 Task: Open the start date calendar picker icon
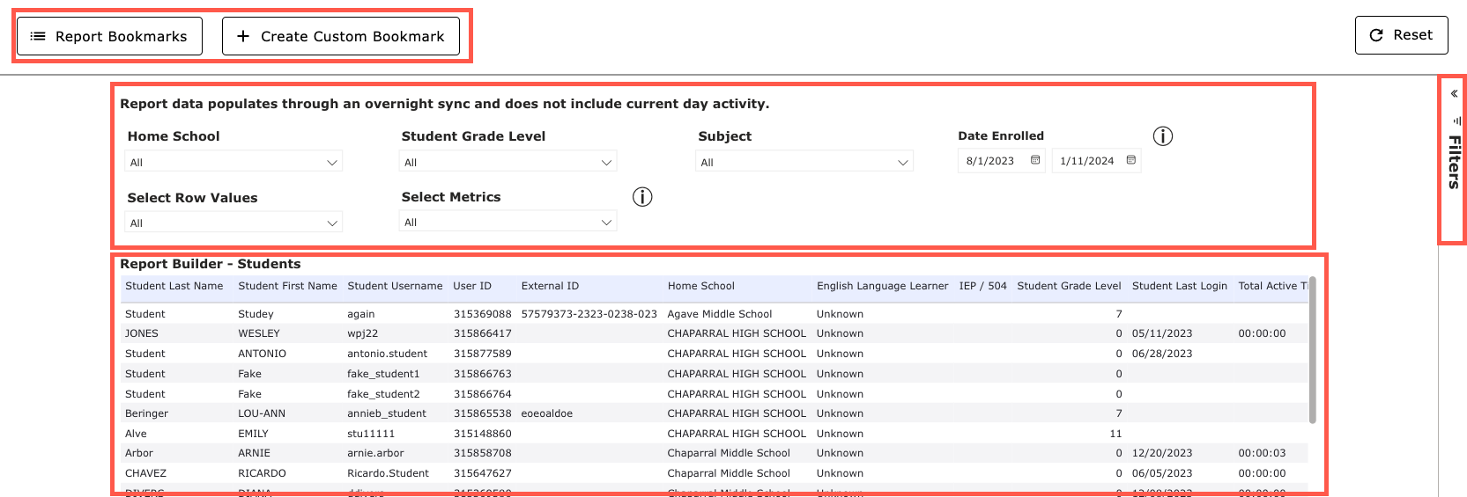click(x=1035, y=160)
